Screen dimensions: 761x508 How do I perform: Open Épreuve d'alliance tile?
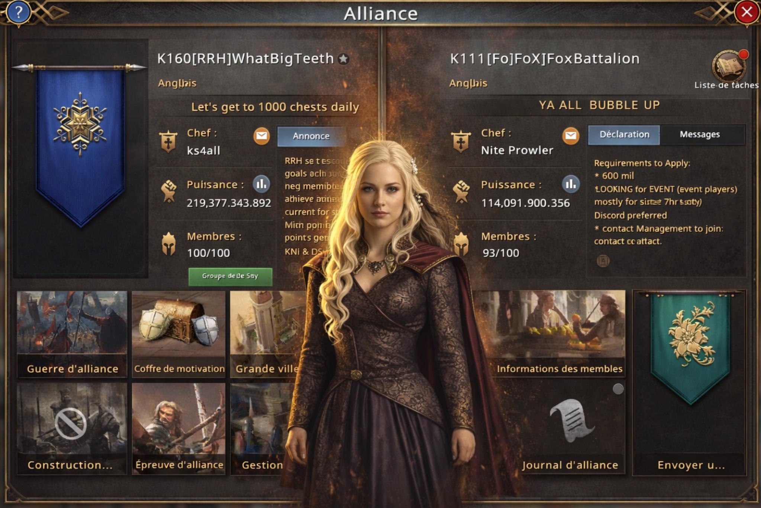click(179, 429)
